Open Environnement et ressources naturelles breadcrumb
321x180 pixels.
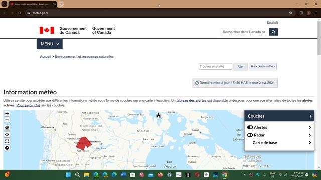84,56
